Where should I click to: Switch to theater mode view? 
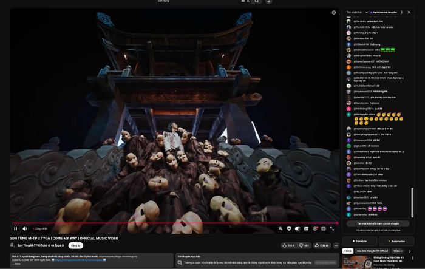click(x=324, y=228)
